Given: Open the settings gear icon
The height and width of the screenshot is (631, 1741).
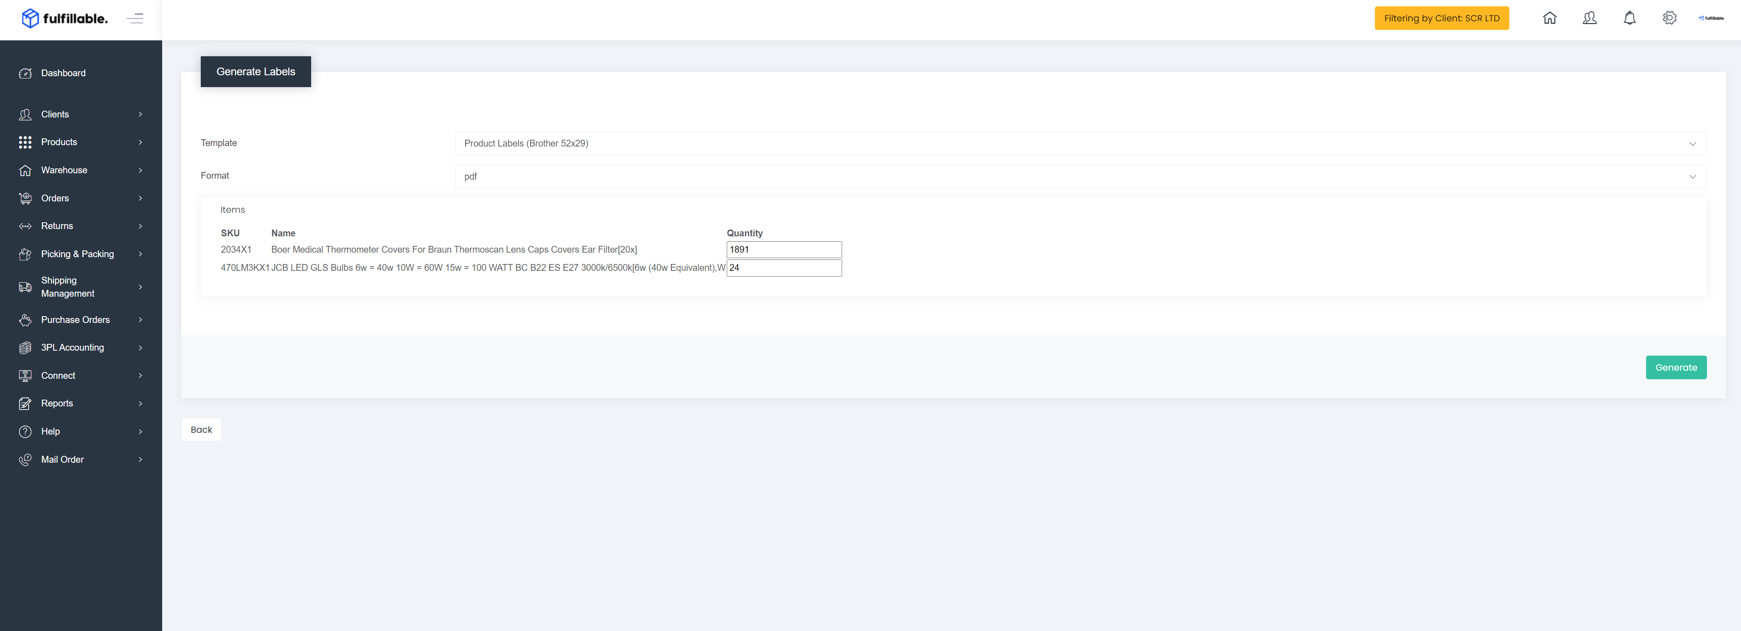Looking at the screenshot, I should tap(1669, 18).
